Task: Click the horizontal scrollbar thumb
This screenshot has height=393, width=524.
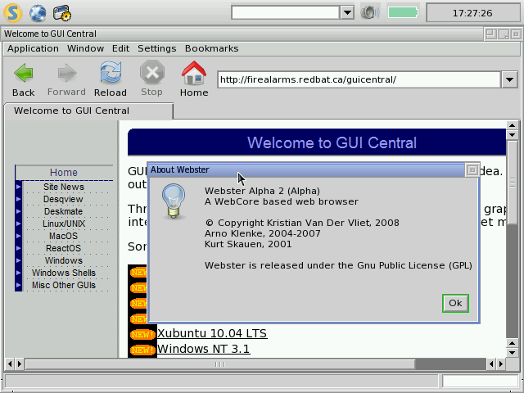Action: 220,364
